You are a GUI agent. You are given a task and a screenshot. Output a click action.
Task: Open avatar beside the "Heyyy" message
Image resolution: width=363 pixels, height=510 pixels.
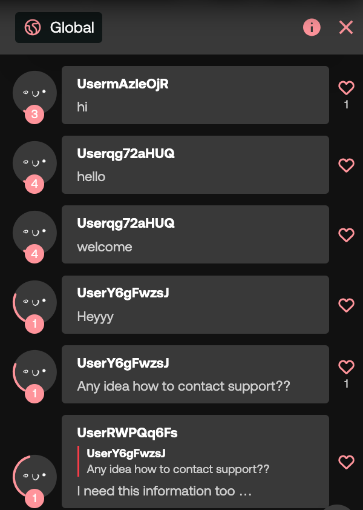click(34, 303)
